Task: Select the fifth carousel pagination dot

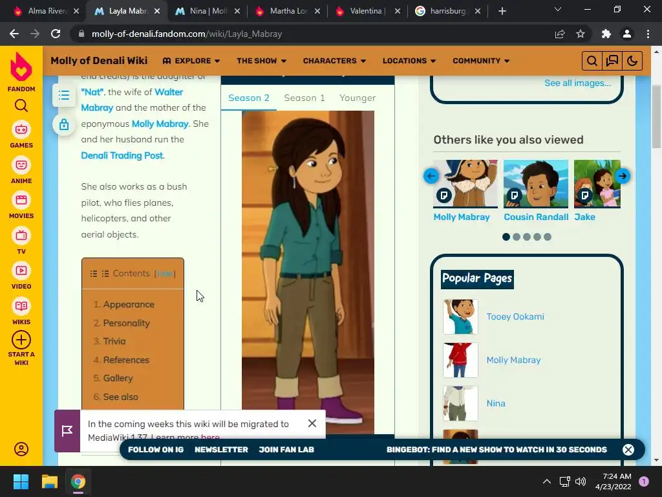Action: pyautogui.click(x=548, y=237)
